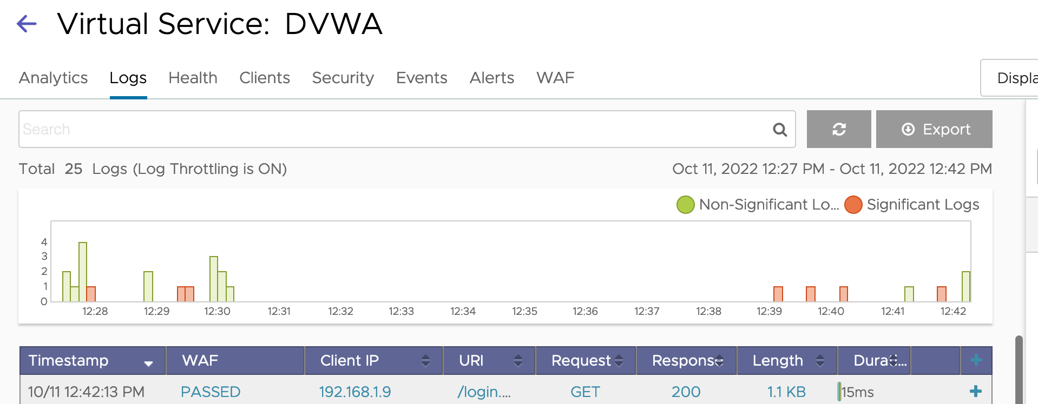Open the Analytics tab
This screenshot has height=404, width=1038.
(53, 78)
